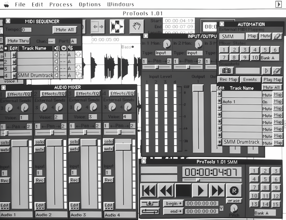Click Mute All in MIDI Sequencer
Viewport: 286px width, 220px height.
[x=65, y=30]
